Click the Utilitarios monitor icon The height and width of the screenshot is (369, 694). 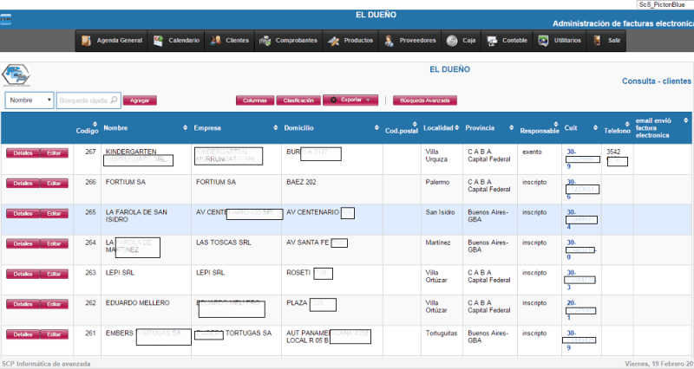pyautogui.click(x=543, y=41)
